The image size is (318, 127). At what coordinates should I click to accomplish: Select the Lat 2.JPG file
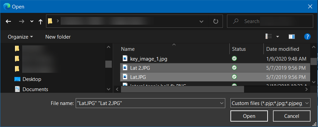coord(215,68)
